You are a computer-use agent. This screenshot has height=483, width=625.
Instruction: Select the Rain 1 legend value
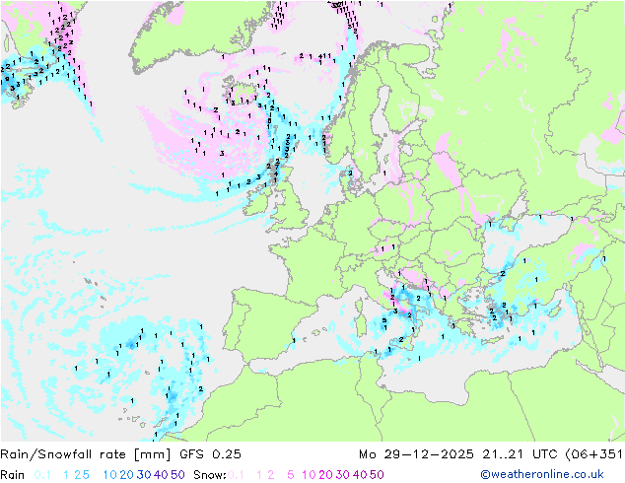point(66,475)
